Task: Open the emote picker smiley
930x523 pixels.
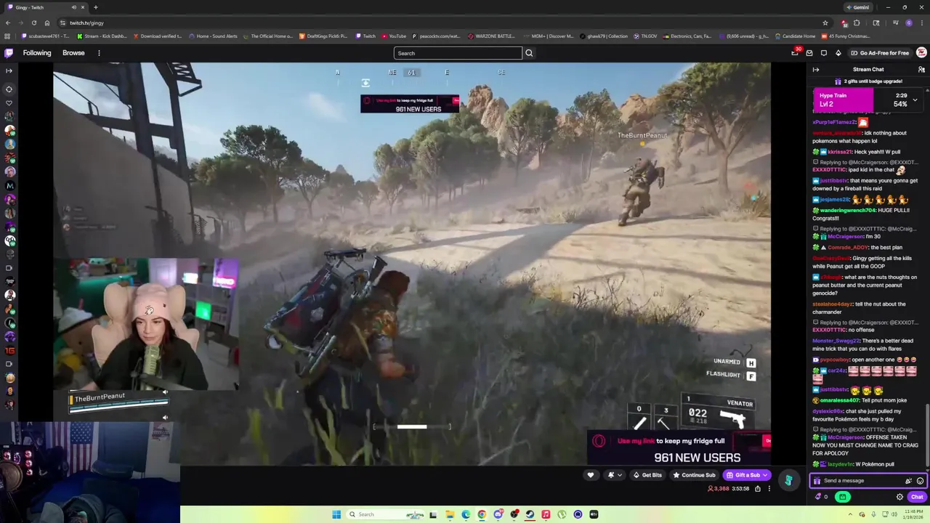Action: (x=920, y=481)
